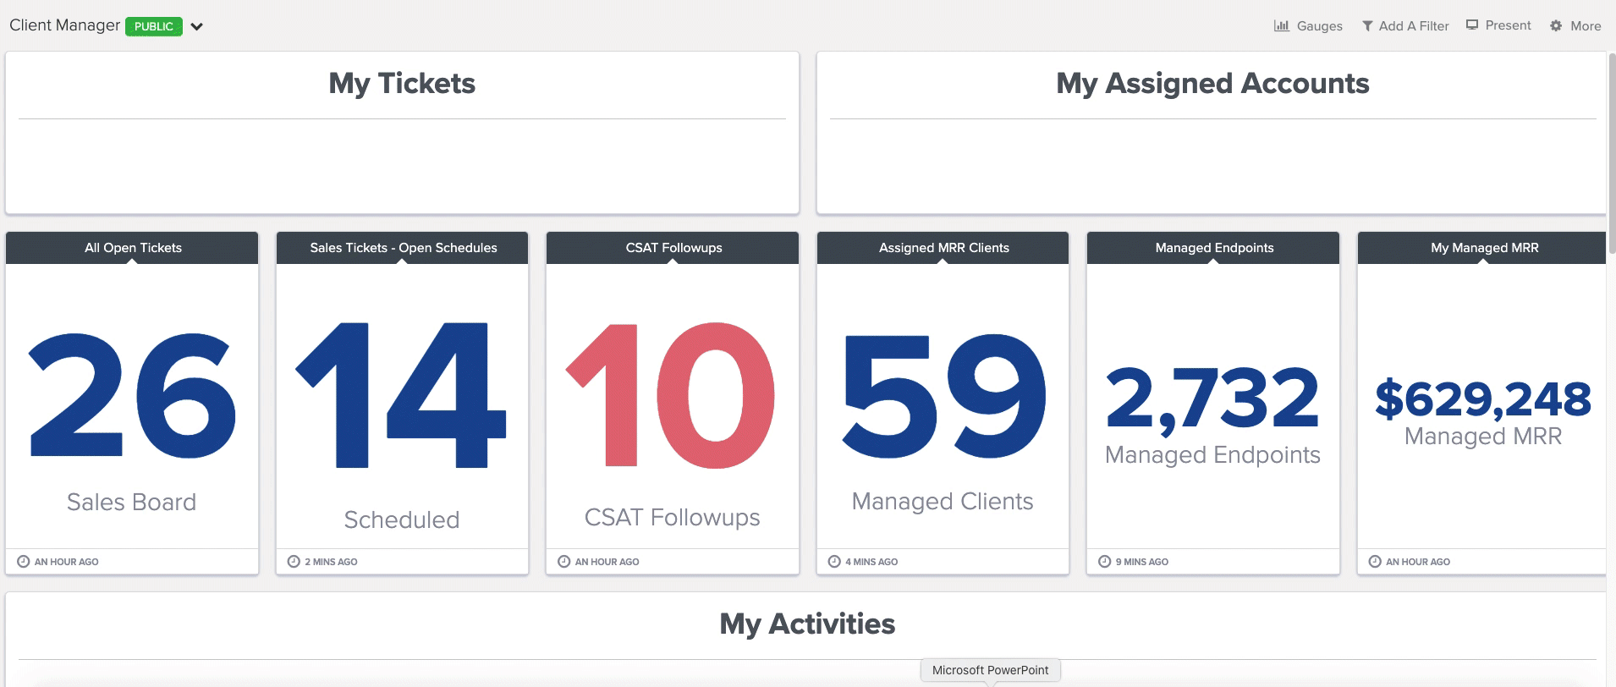Viewport: 1616px width, 687px height.
Task: Open the Gauges menu label
Action: pos(1319,26)
